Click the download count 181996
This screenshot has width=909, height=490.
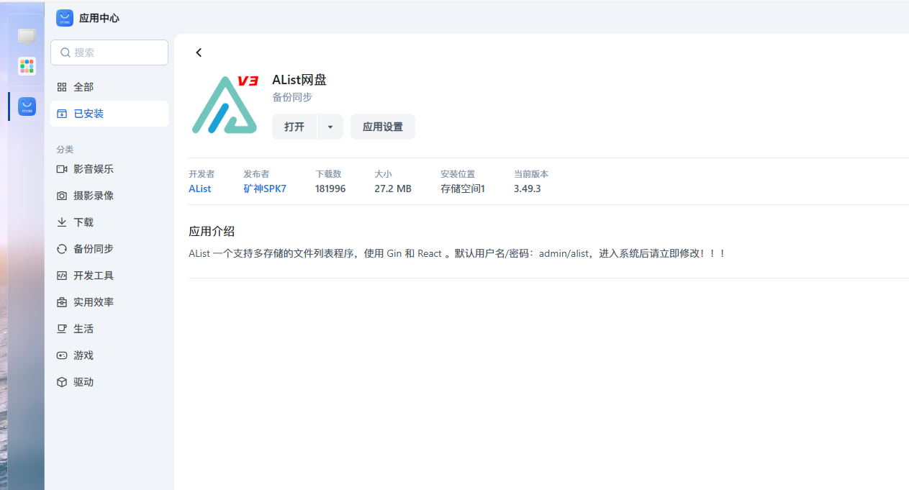(x=330, y=189)
